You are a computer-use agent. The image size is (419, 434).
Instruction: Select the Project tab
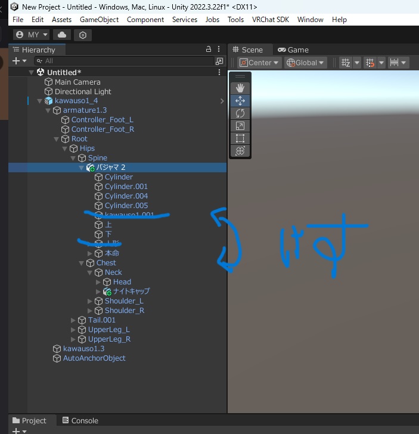pyautogui.click(x=29, y=420)
